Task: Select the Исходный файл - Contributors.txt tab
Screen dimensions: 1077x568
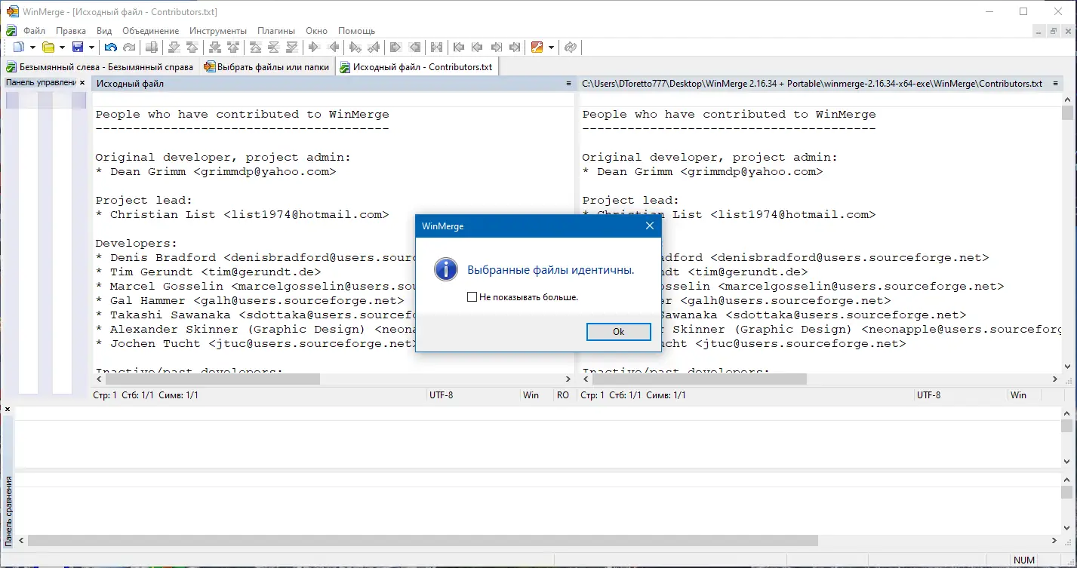Action: pyautogui.click(x=417, y=66)
